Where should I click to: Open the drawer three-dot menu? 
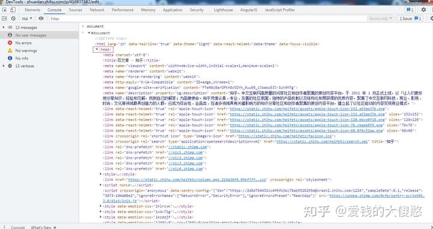pyautogui.click(x=4, y=227)
